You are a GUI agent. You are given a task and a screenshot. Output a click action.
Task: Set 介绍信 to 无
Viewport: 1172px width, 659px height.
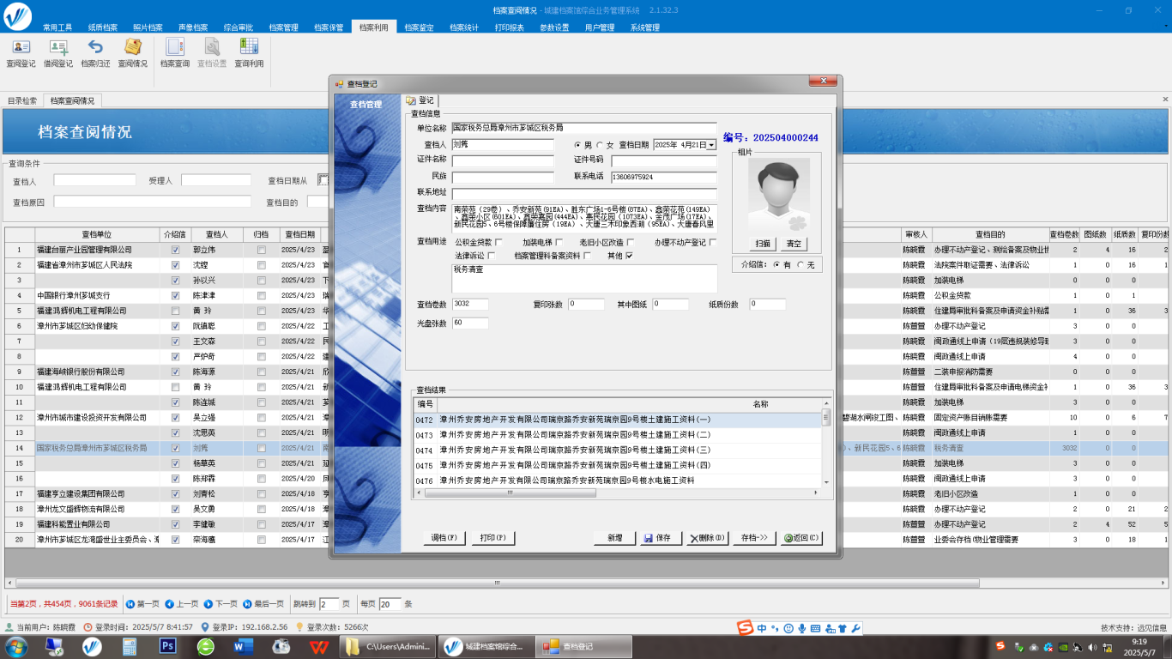click(x=800, y=265)
